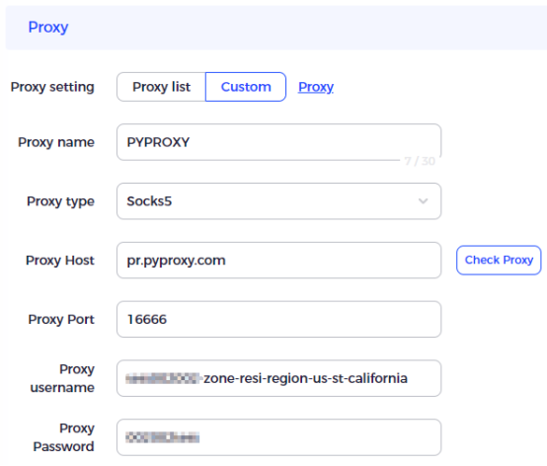Click the PYPROXY text in name field
Image resolution: width=547 pixels, height=466 pixels.
158,142
